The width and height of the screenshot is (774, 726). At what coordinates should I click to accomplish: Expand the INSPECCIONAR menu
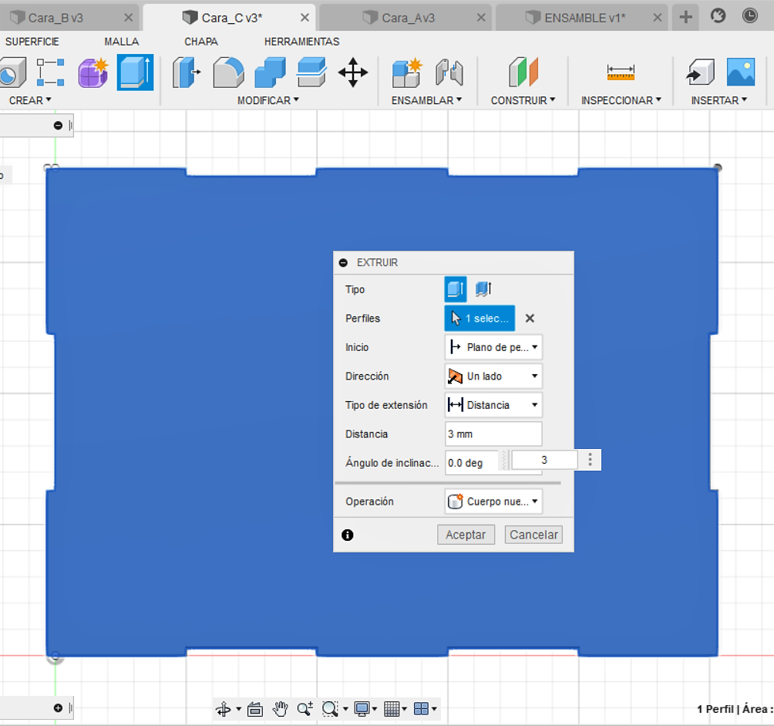tap(621, 100)
